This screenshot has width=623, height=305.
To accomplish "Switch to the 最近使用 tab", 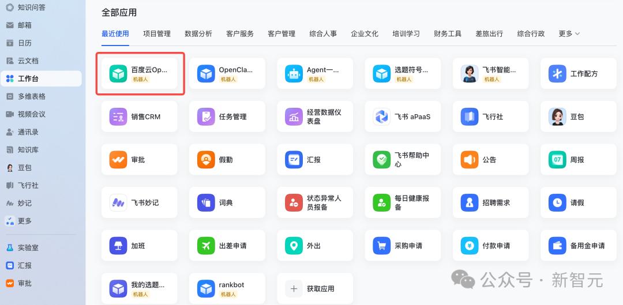I will click(115, 34).
